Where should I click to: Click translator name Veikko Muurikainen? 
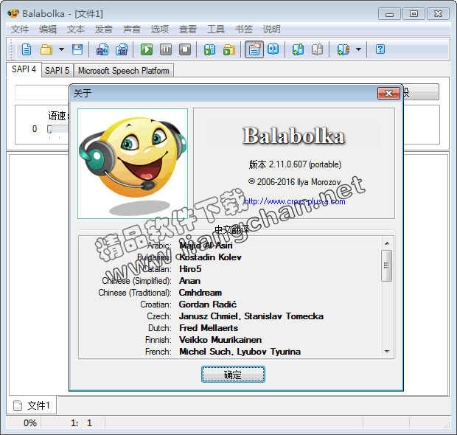pyautogui.click(x=220, y=340)
